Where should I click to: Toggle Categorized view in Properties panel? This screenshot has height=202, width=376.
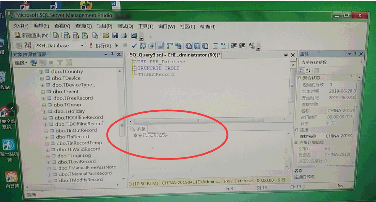[x=302, y=70]
